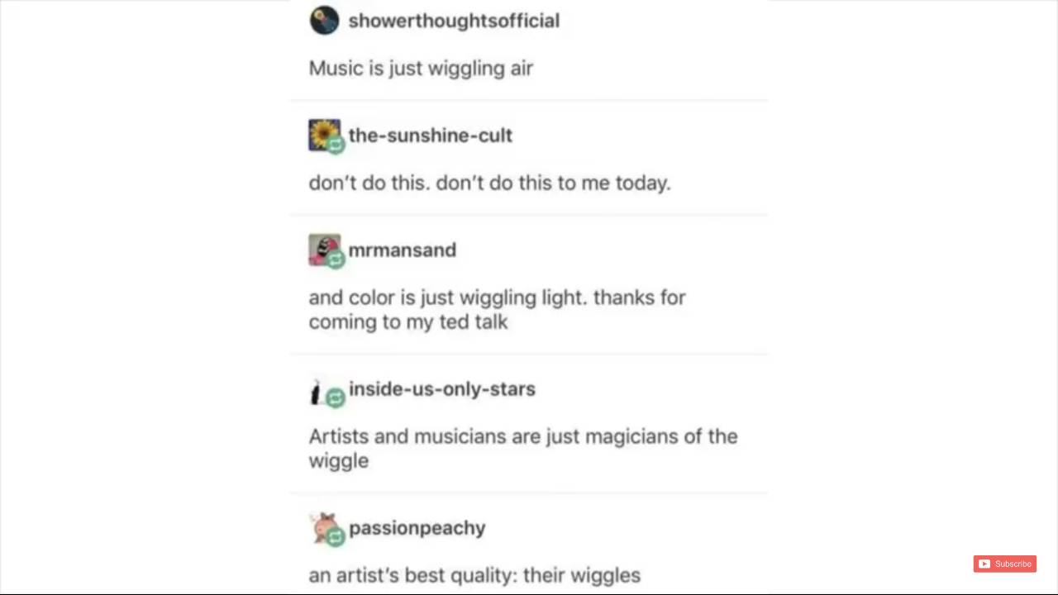This screenshot has width=1058, height=595.
Task: Click the "color is just wiggling light" reply text
Action: coord(497,309)
